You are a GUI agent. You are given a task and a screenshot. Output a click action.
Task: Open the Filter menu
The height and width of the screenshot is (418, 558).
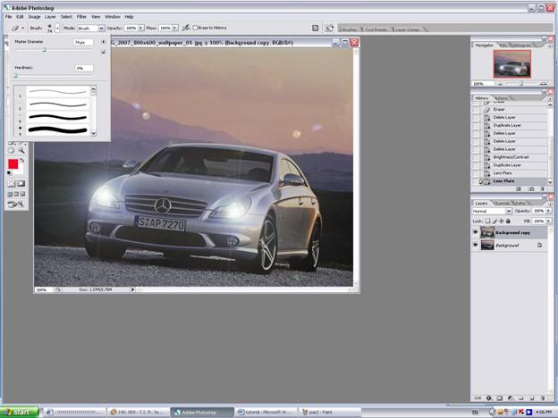point(81,16)
